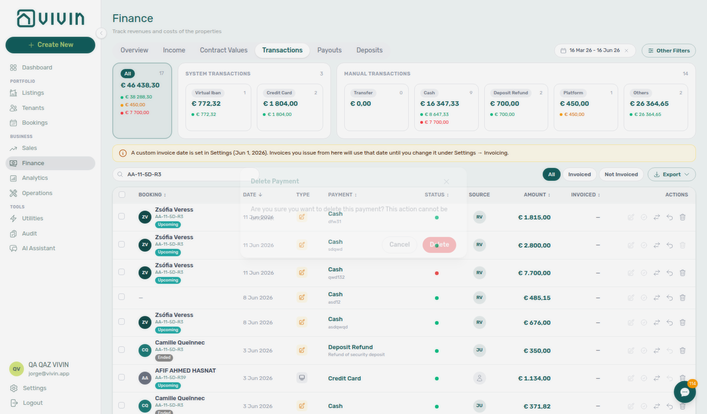Select the € 7.700,00 row checkbox
Screen dimensions: 707x414
click(x=122, y=272)
